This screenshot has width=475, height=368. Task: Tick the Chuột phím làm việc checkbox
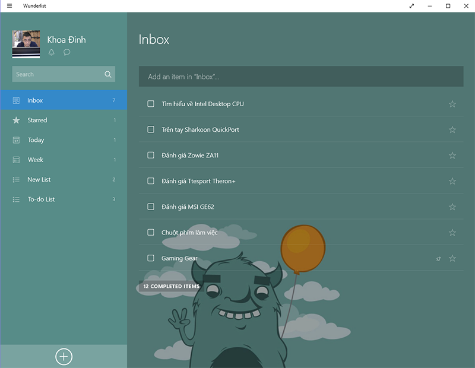point(151,233)
